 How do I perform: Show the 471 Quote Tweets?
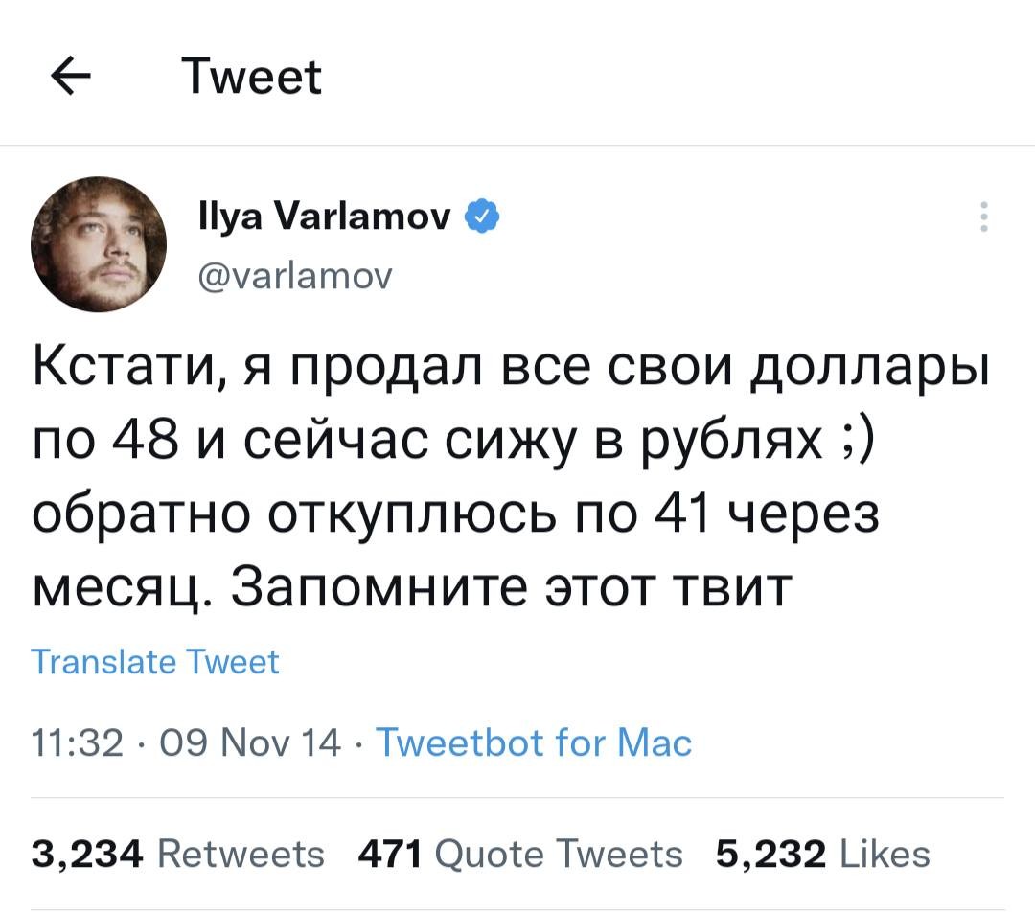click(519, 853)
